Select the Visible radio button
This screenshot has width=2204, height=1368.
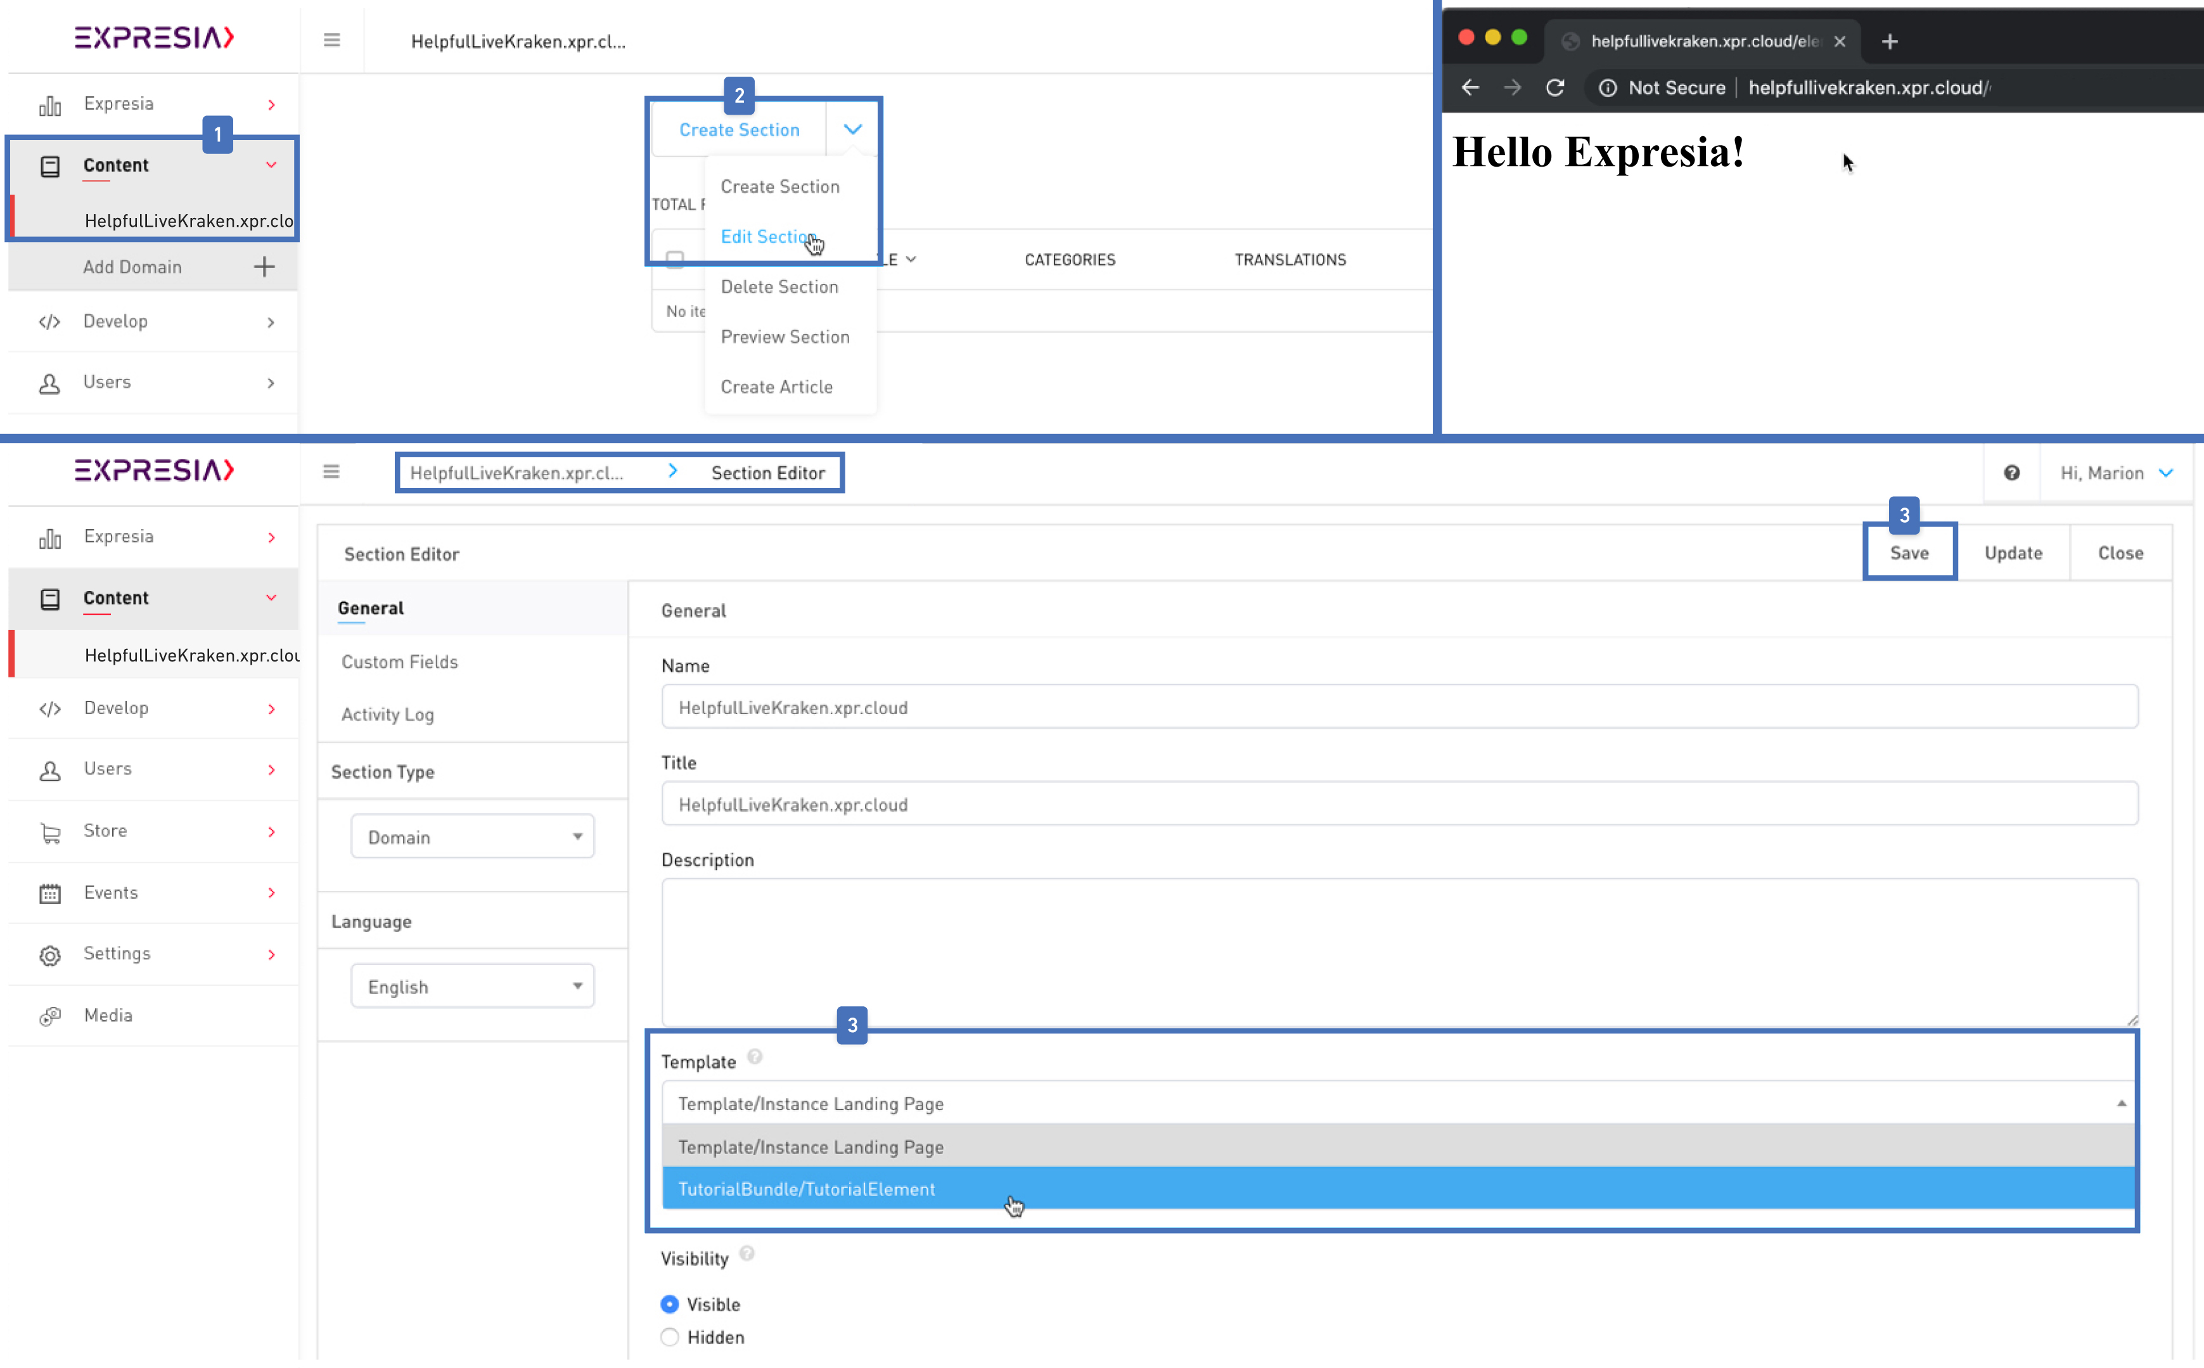pos(670,1304)
